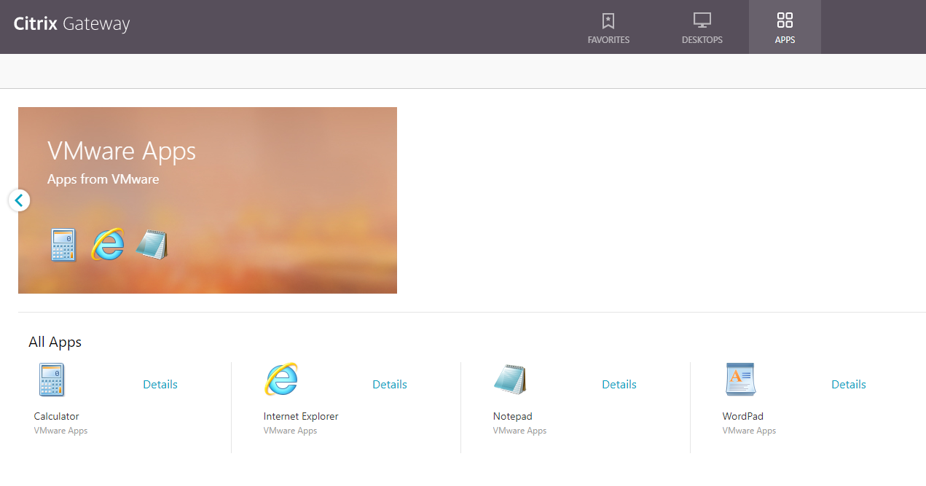Click the Citrix Gateway logo
Viewport: 926px width, 486px height.
(x=71, y=24)
